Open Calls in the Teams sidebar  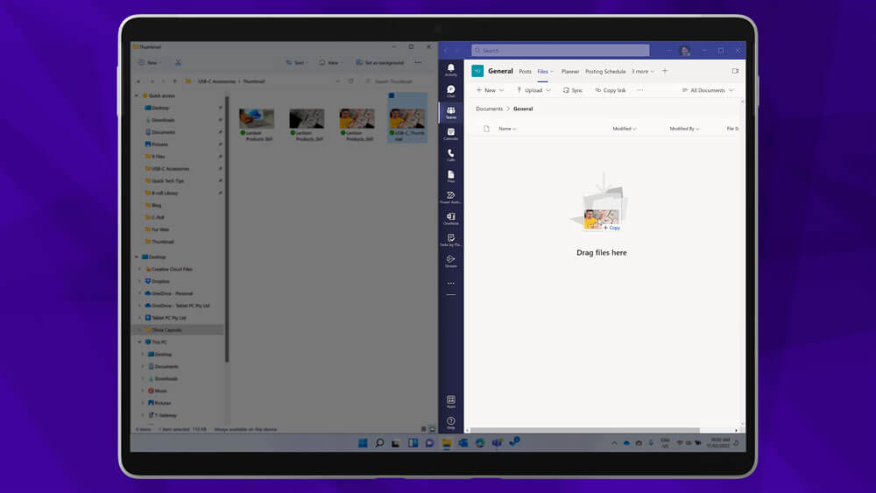pyautogui.click(x=451, y=154)
